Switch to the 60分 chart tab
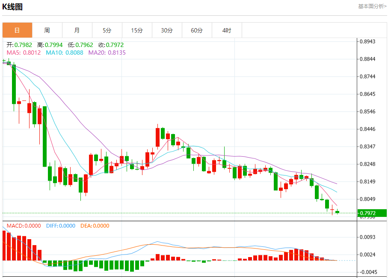Image resolution: width=388 pixels, height=278 pixels. 197,30
